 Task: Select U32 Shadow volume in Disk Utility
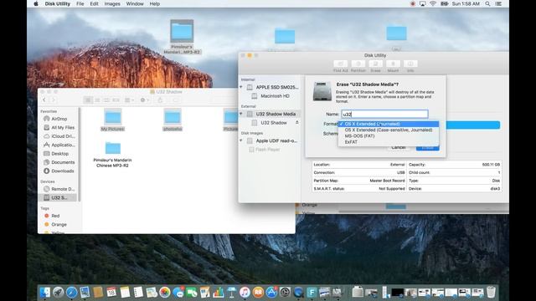point(274,123)
